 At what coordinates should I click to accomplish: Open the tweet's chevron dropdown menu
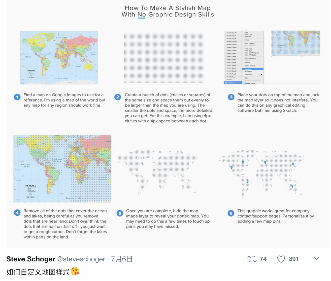[x=317, y=258]
